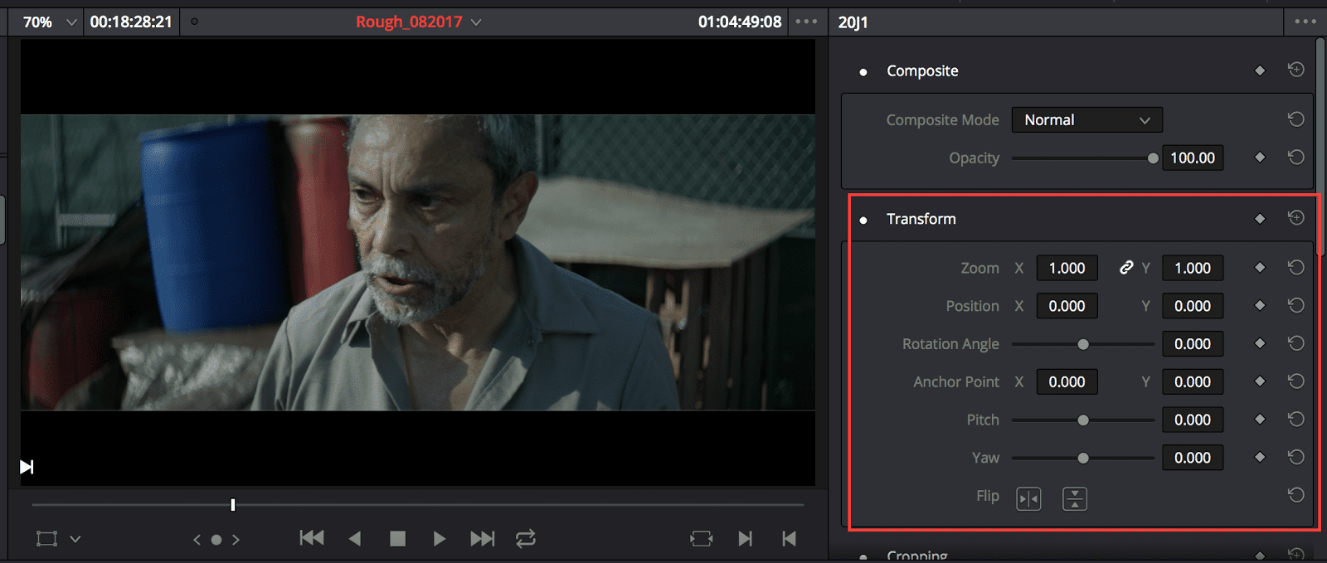The height and width of the screenshot is (563, 1327).
Task: Click the Zoom X value field
Action: 1067,268
